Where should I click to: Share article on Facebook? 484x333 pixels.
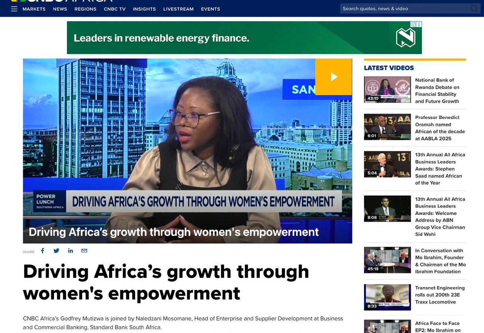(43, 250)
